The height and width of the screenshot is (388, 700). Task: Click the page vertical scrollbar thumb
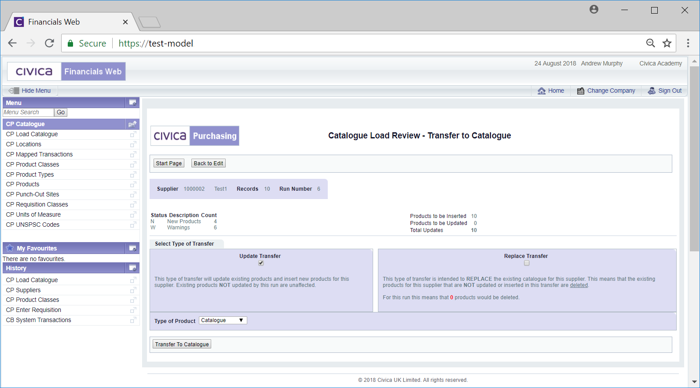coord(694,158)
